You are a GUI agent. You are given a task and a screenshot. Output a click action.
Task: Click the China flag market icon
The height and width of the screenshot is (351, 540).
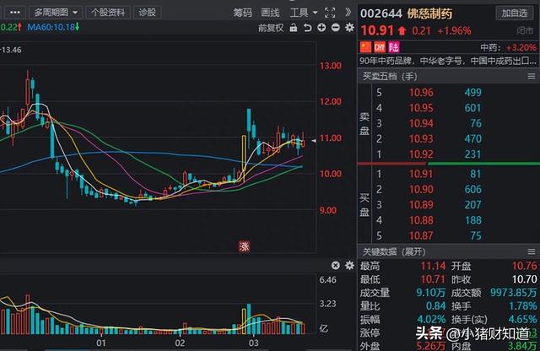pos(365,47)
